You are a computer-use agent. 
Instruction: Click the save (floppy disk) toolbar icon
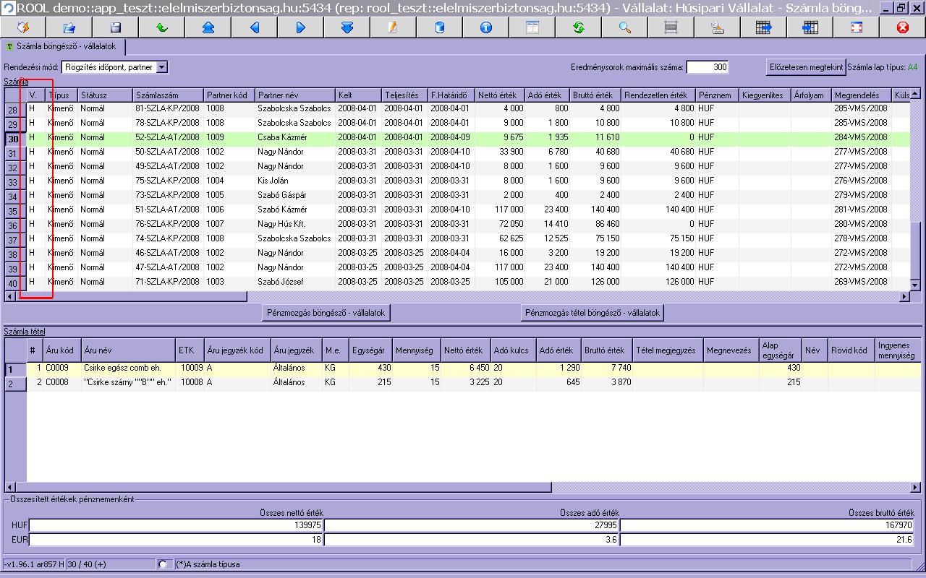pyautogui.click(x=116, y=27)
